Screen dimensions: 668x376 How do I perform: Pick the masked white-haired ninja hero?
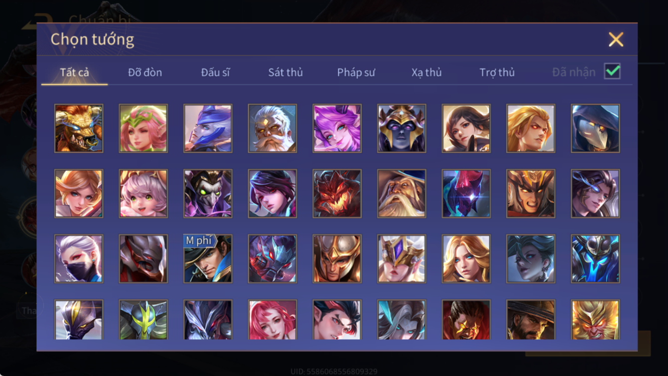[x=79, y=259]
